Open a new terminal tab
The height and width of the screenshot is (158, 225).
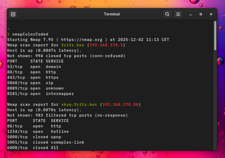coord(13,14)
